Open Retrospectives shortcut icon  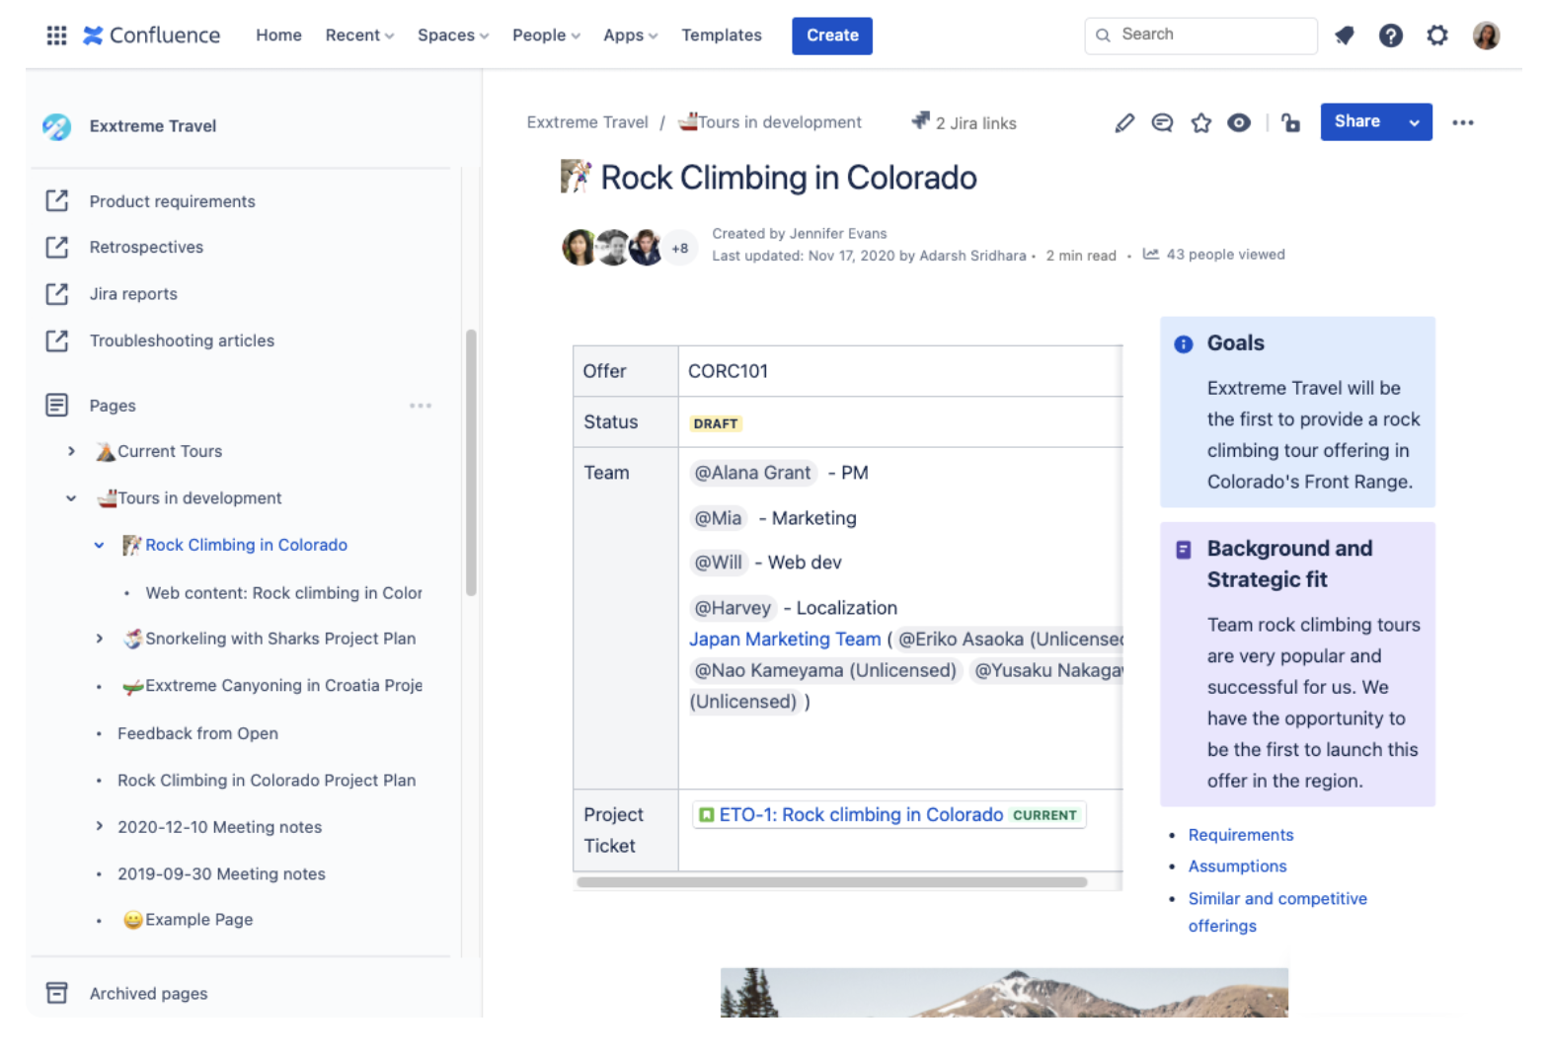57,247
